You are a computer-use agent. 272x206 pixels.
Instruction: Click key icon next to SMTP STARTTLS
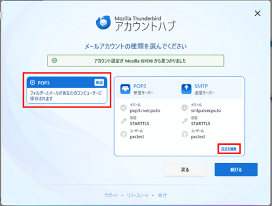coord(185,121)
